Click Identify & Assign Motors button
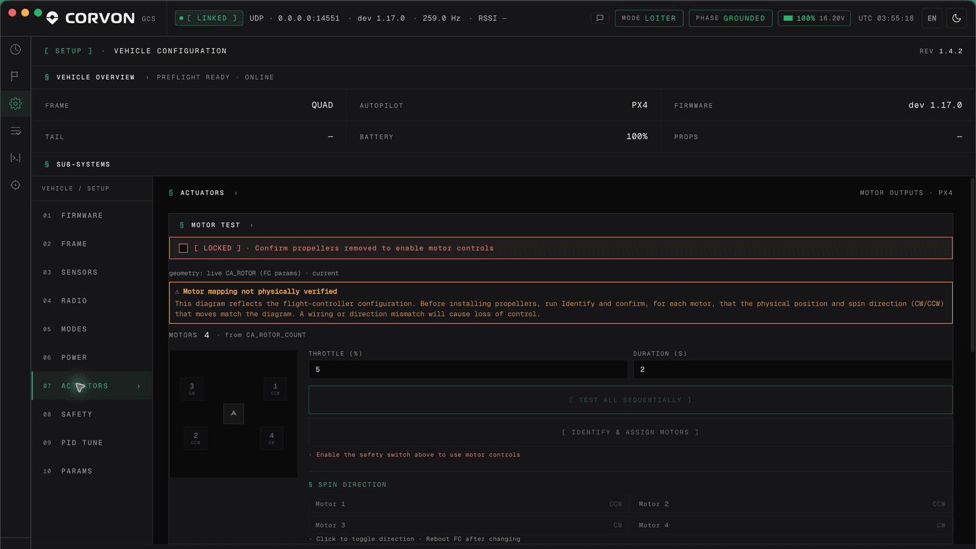Viewport: 976px width, 549px height. [x=630, y=432]
